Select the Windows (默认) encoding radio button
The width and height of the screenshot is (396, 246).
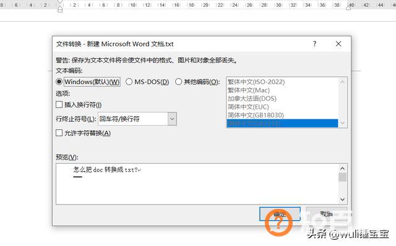tap(59, 82)
